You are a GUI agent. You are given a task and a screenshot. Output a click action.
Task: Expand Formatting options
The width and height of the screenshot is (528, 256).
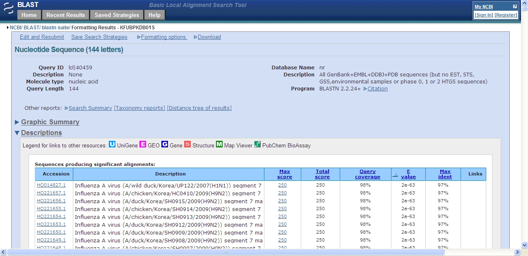pyautogui.click(x=163, y=37)
